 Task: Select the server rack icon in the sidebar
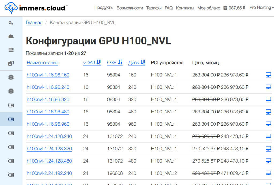11,50
